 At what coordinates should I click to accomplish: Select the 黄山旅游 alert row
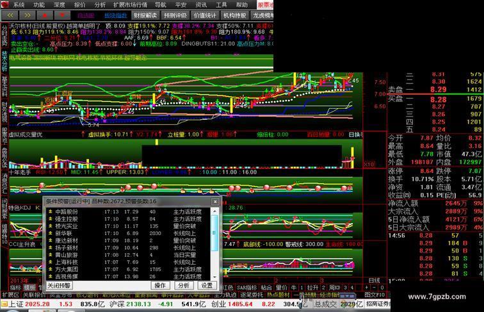coord(129,255)
